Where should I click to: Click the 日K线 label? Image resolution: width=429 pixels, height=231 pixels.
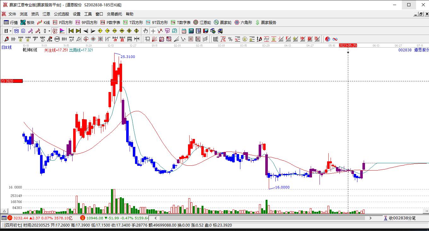tap(7, 47)
